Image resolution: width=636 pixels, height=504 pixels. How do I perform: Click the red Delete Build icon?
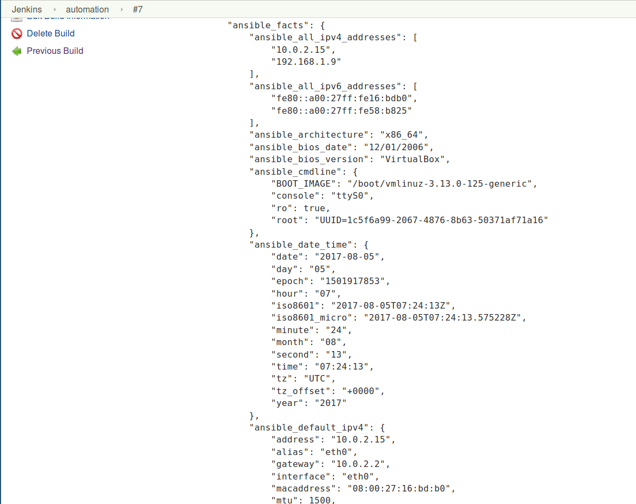pos(17,34)
